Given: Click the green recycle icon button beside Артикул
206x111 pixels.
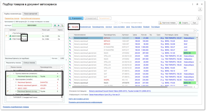Looking at the screenshot, I should (x=55, y=25).
